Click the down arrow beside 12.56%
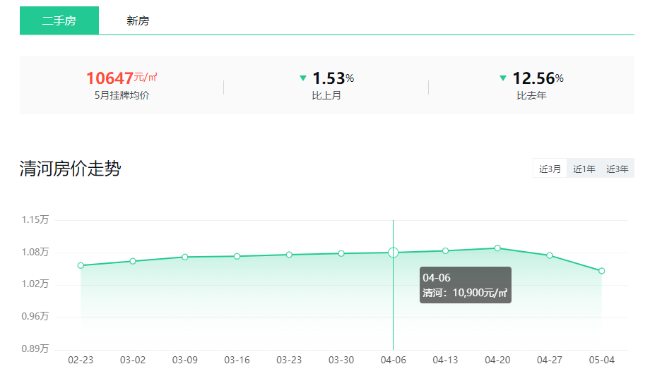This screenshot has width=650, height=388. [503, 78]
